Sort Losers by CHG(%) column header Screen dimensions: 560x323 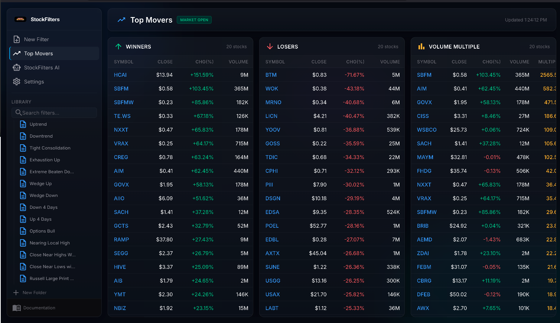pyautogui.click(x=355, y=62)
